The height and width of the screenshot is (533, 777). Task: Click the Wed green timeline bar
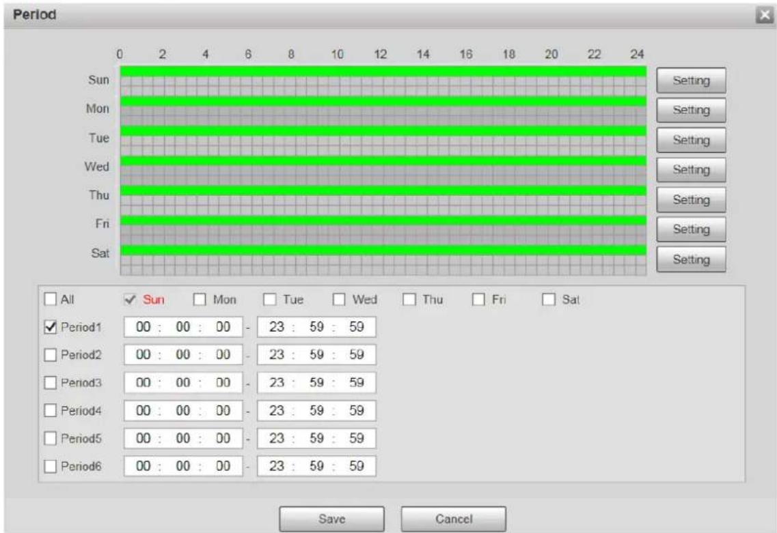point(383,161)
